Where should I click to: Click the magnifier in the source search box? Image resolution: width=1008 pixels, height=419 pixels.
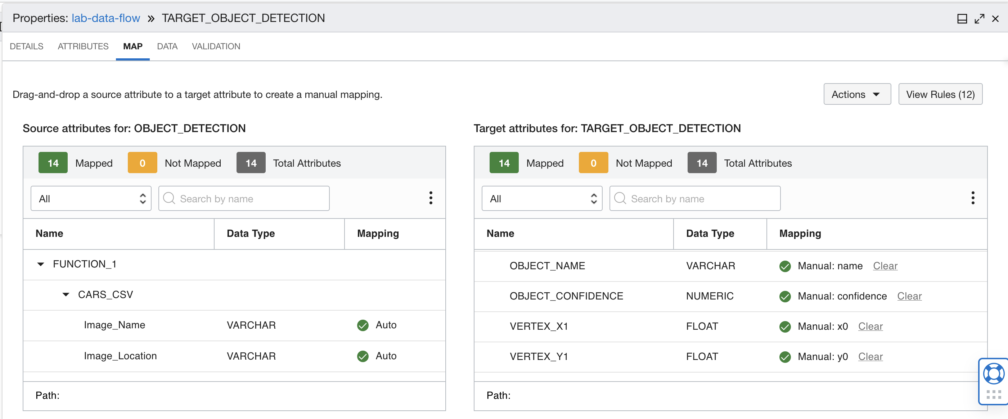click(x=170, y=198)
